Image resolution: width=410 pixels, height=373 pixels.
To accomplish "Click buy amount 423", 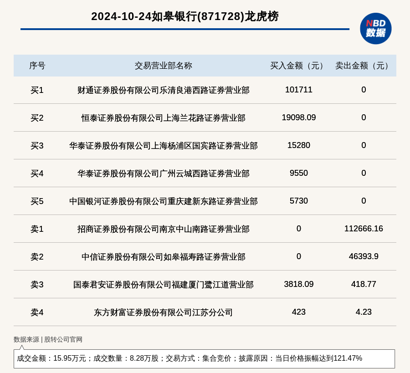I will point(298,312).
